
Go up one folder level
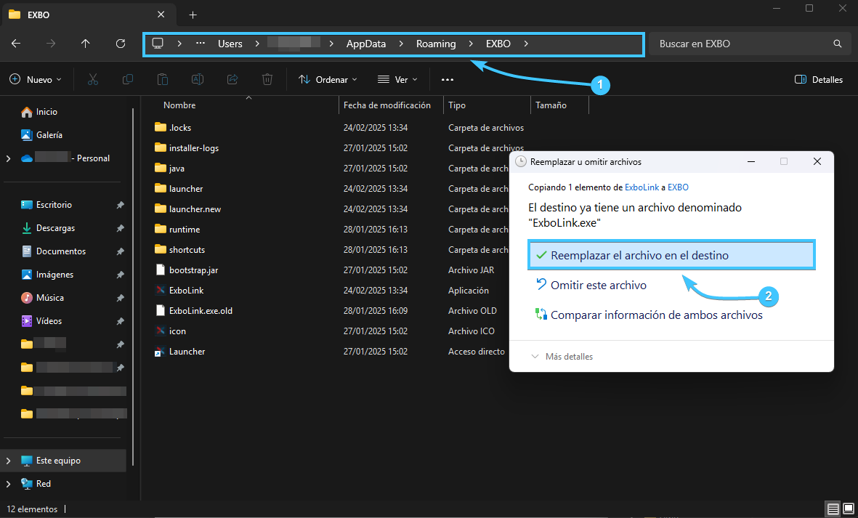click(x=85, y=44)
